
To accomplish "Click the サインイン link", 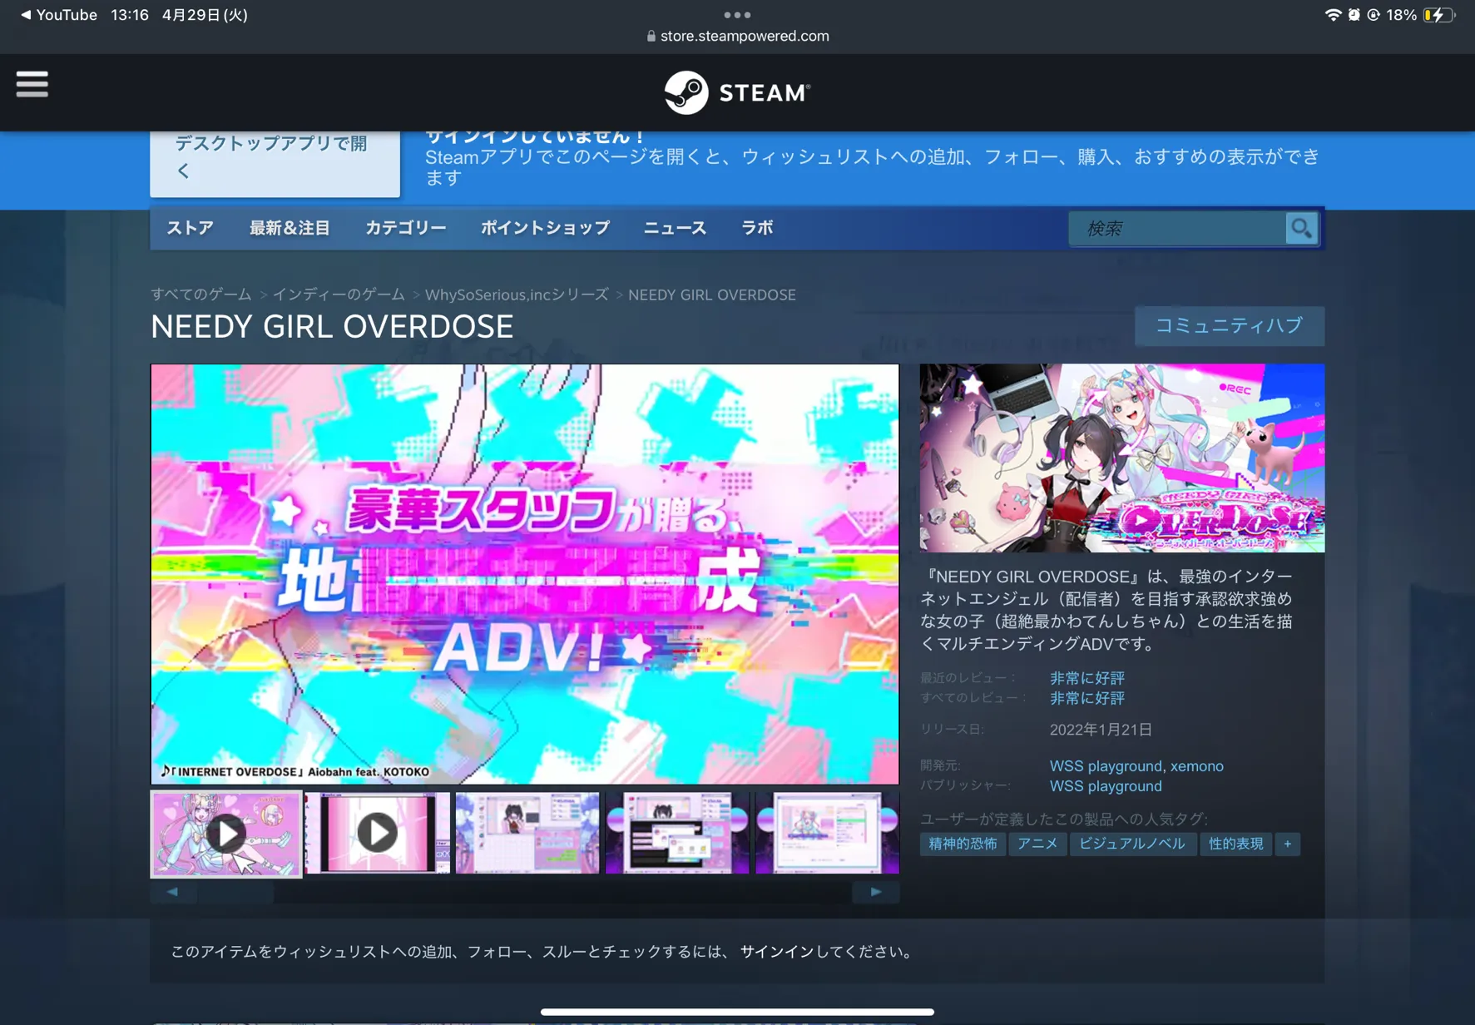I will [x=777, y=952].
